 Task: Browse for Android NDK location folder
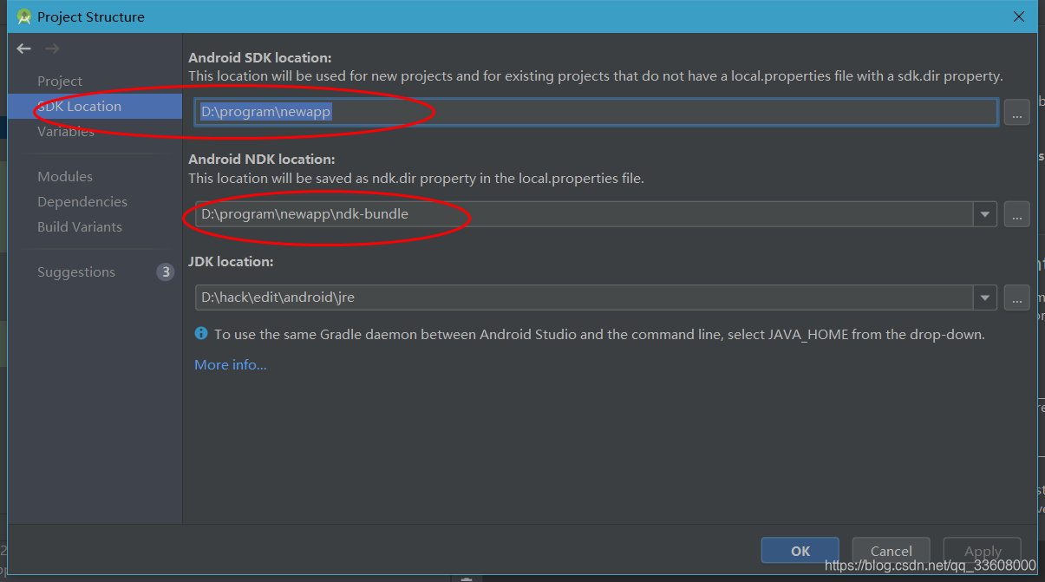[x=1017, y=213]
